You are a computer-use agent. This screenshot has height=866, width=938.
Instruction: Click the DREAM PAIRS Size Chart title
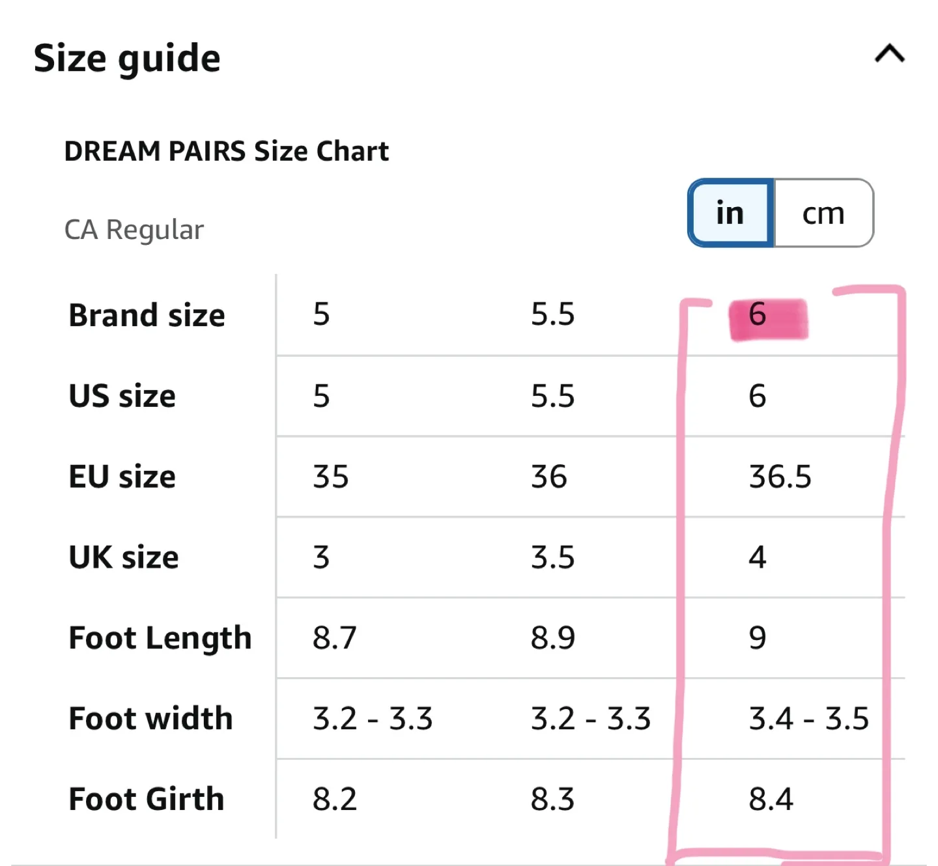[227, 150]
